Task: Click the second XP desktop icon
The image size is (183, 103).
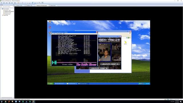Action: (50, 28)
